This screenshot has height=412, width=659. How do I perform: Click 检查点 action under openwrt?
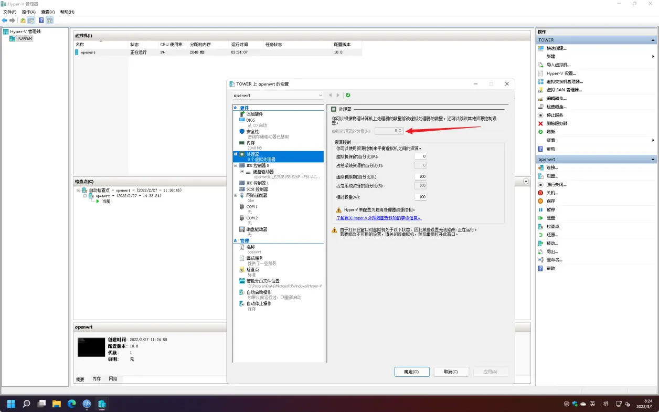pos(553,226)
